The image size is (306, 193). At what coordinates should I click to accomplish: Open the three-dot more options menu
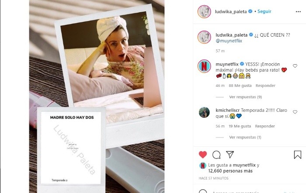298,12
